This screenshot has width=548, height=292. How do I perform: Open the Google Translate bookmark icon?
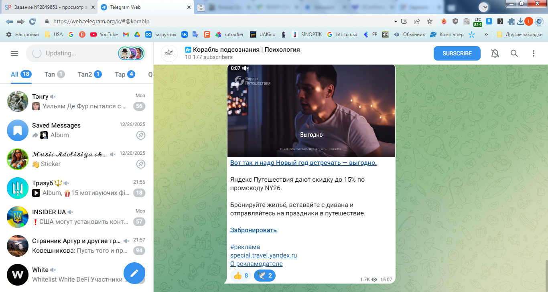(x=196, y=34)
